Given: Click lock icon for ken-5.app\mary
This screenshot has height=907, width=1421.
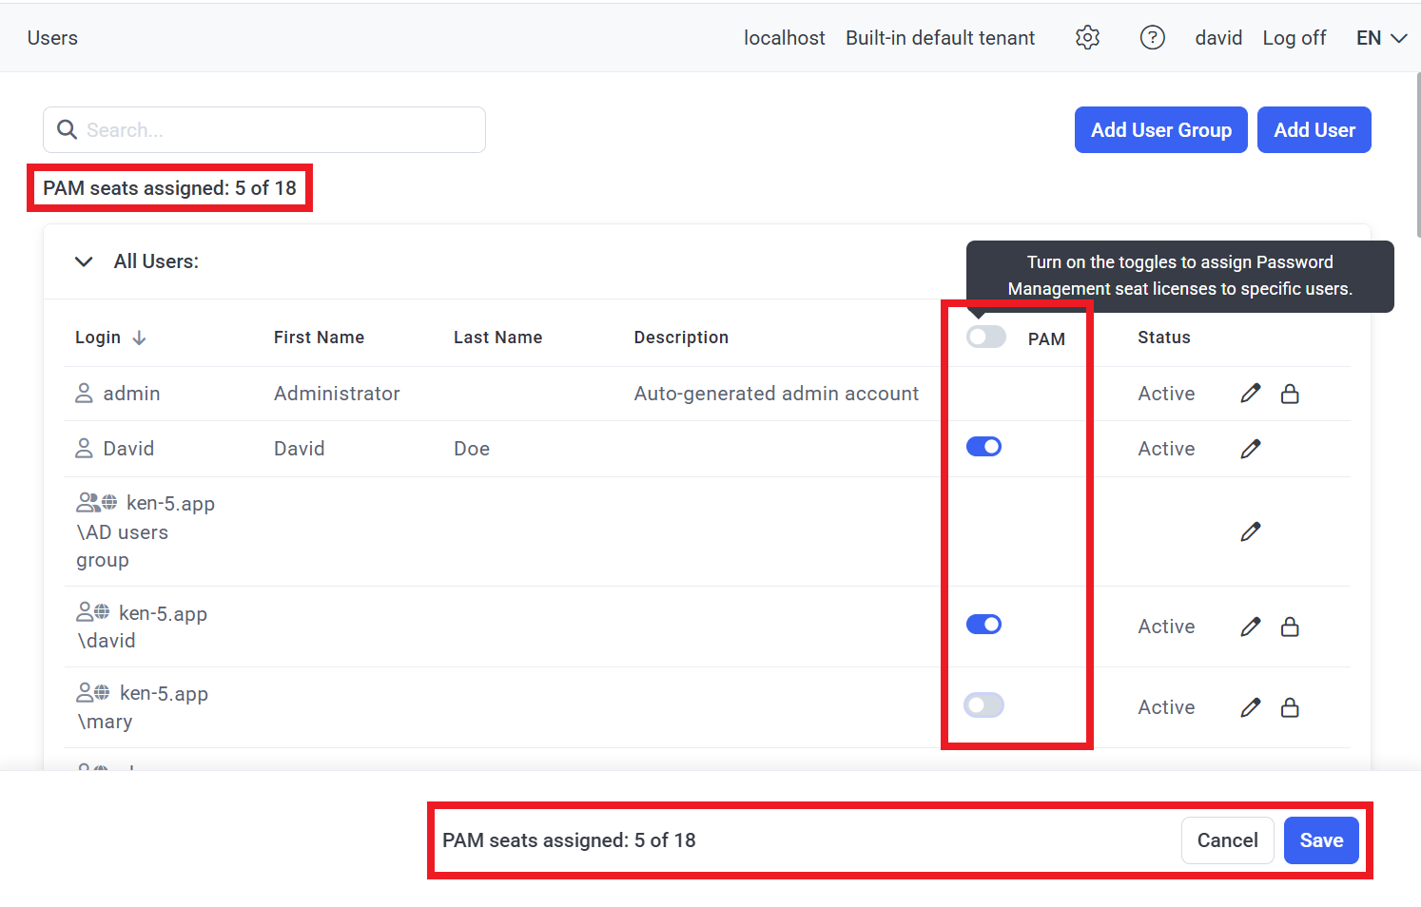Looking at the screenshot, I should (x=1290, y=707).
